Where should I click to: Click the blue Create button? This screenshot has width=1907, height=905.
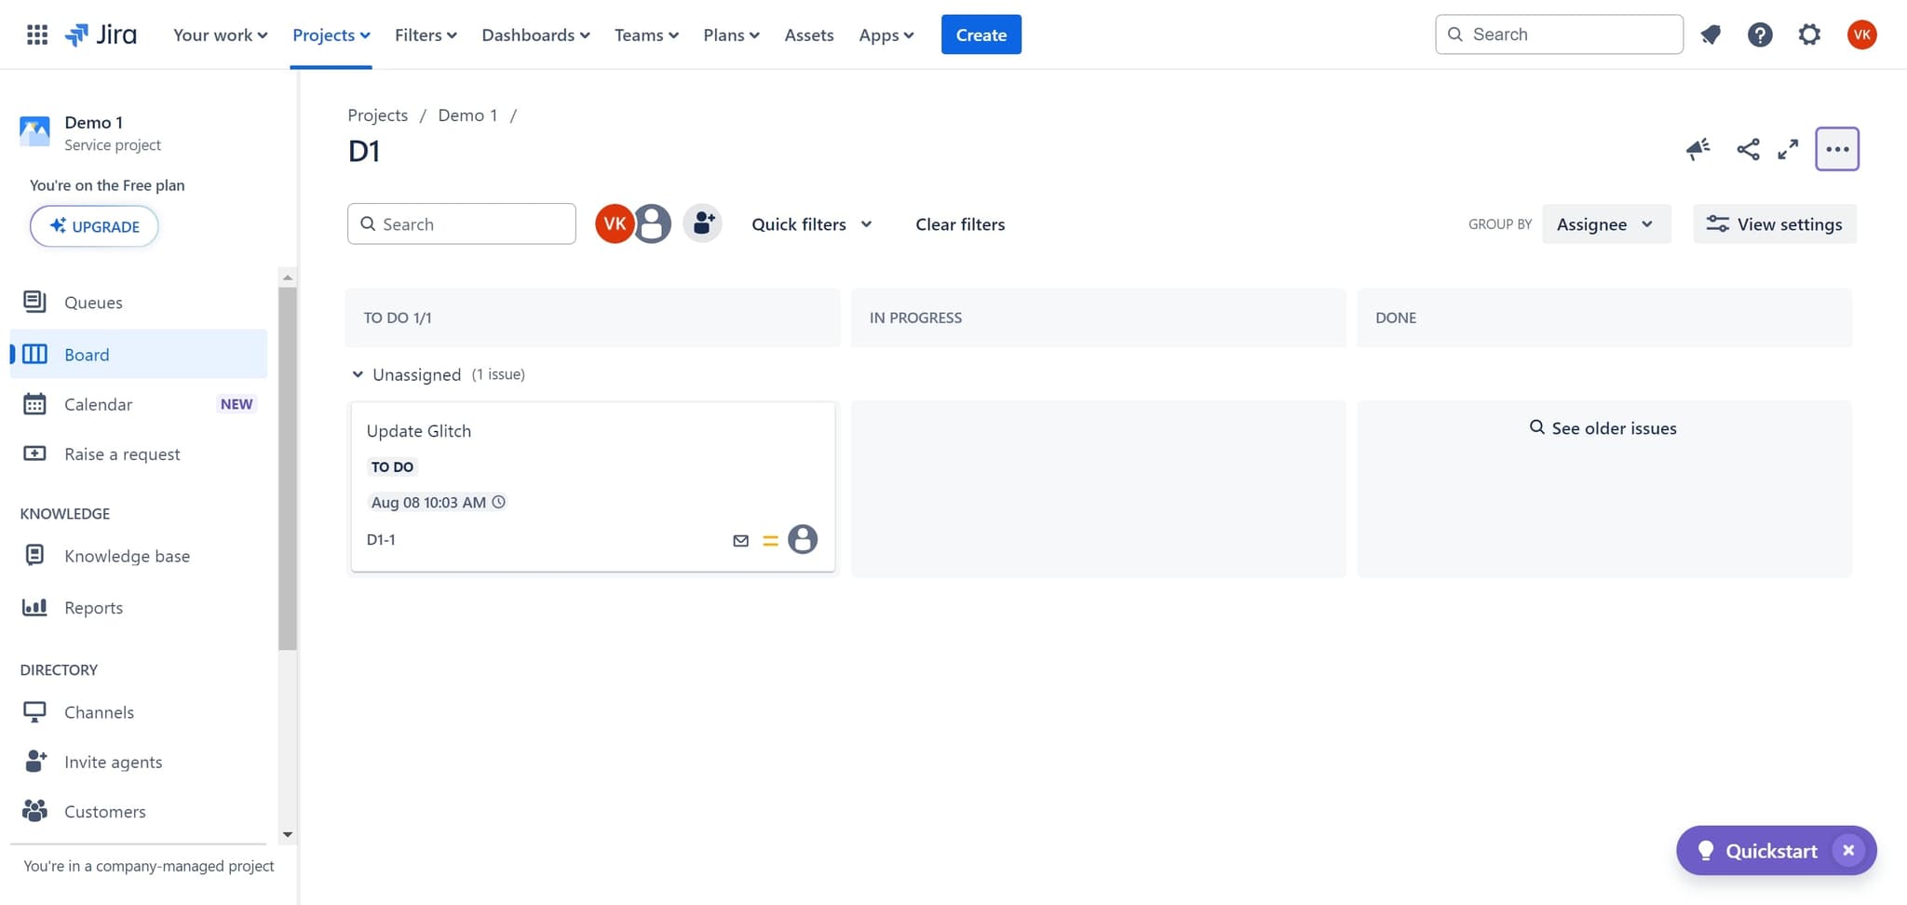[981, 34]
